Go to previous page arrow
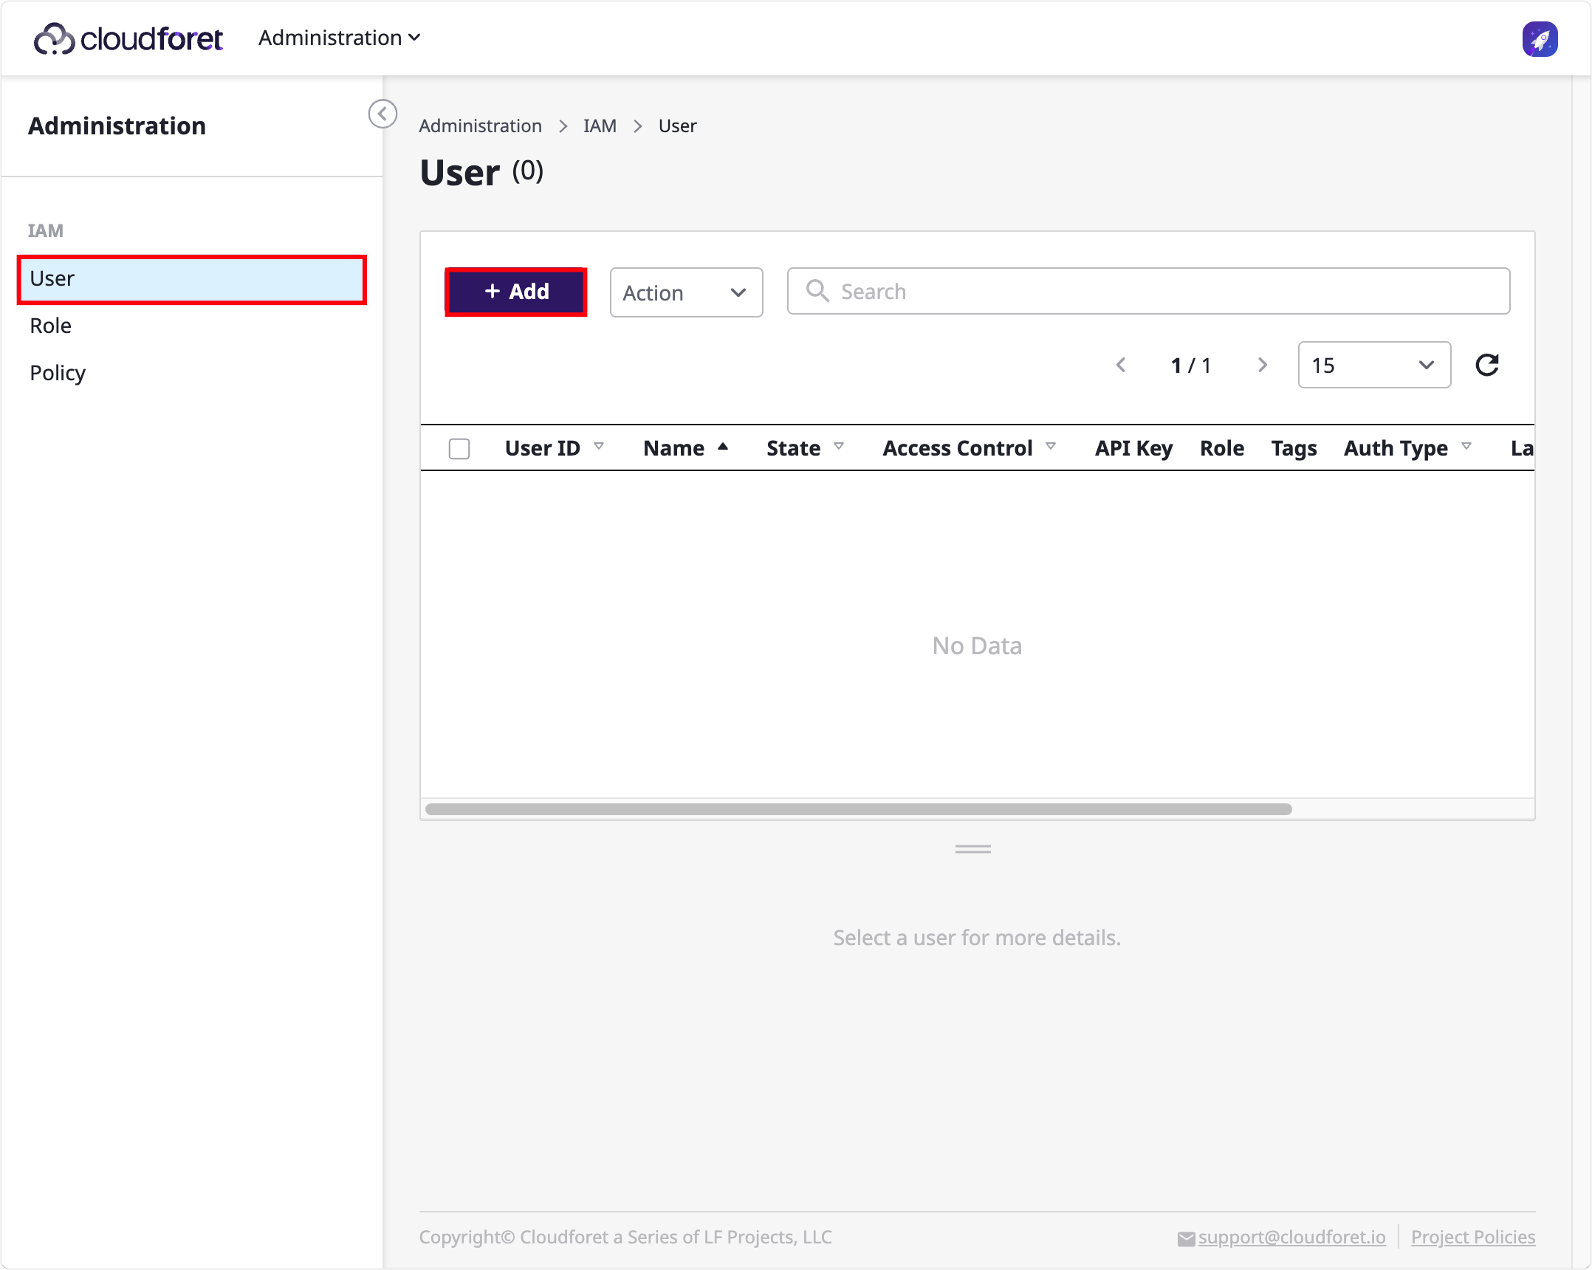 (x=1121, y=365)
